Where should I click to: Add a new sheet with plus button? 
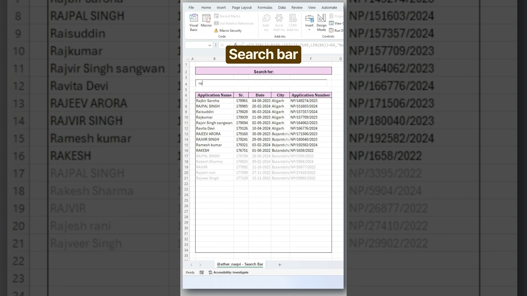click(x=280, y=265)
